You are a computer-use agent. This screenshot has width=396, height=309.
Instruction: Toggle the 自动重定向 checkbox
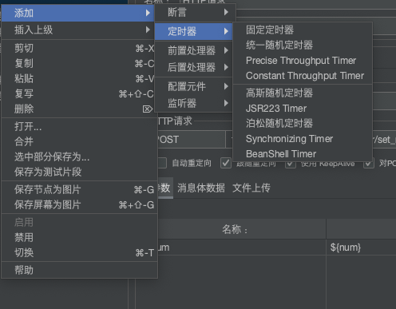pyautogui.click(x=162, y=163)
